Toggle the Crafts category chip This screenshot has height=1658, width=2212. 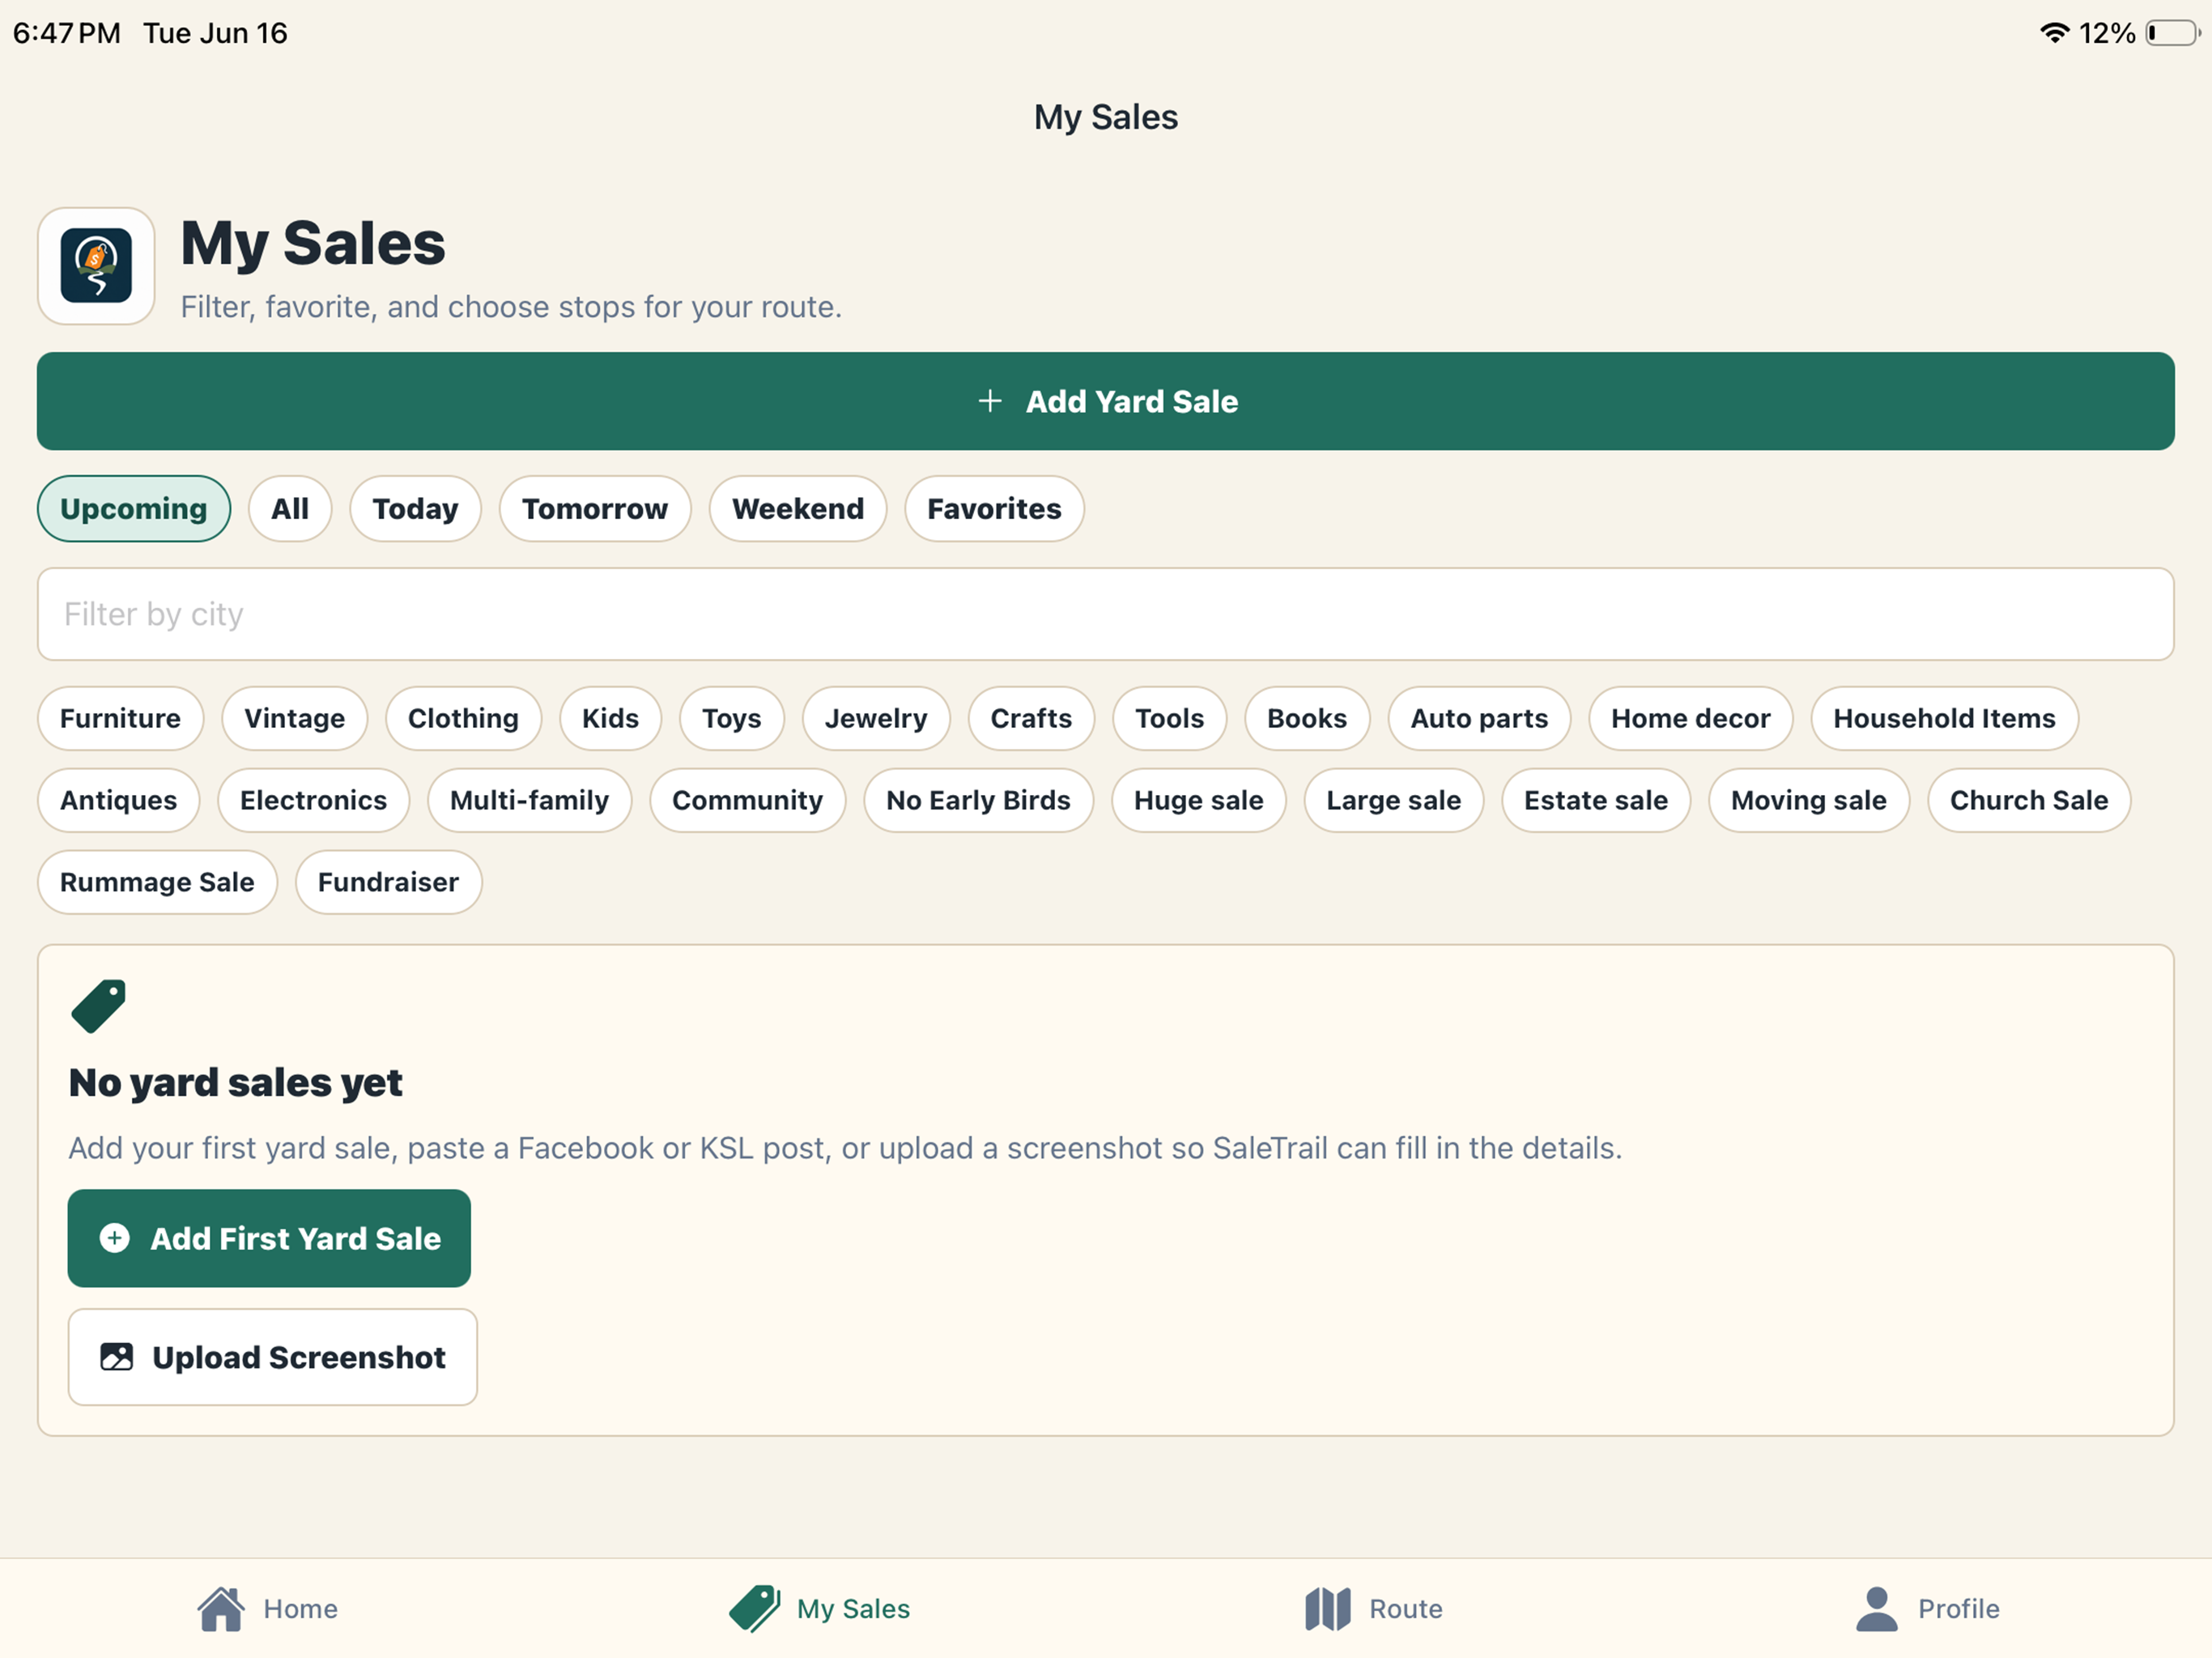pos(1031,718)
